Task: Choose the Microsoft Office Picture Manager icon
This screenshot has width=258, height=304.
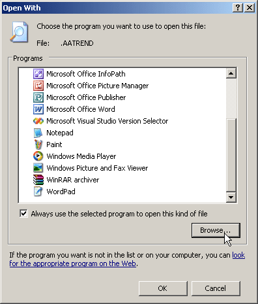Action: pos(38,86)
